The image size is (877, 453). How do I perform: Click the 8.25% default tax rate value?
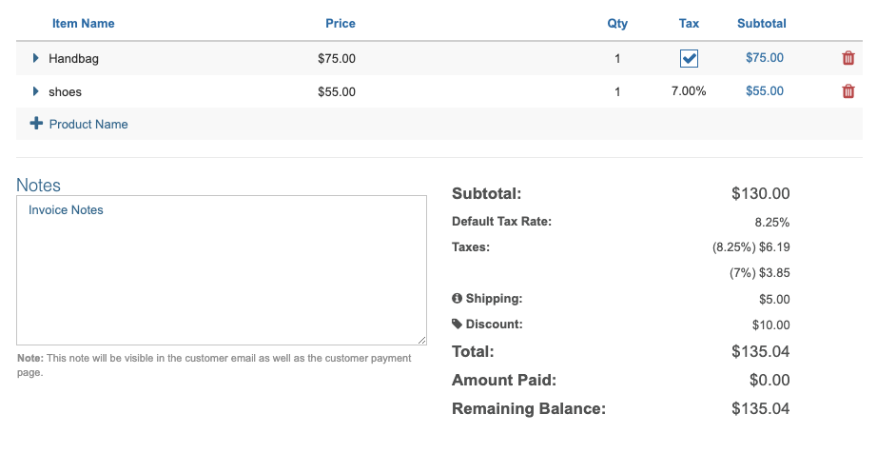[771, 222]
